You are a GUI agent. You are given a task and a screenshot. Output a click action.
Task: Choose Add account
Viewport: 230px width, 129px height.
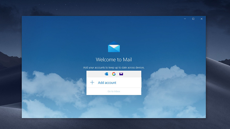point(114,83)
